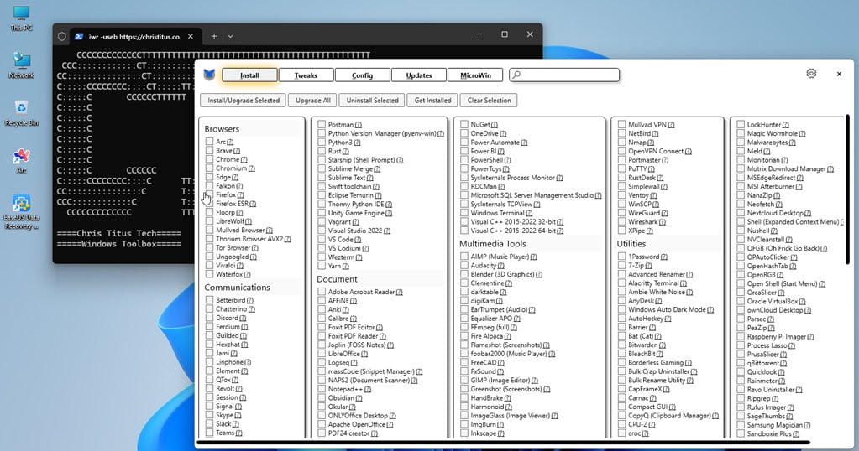859x451 pixels.
Task: Check the Windows Terminal checkbox
Action: click(x=464, y=213)
